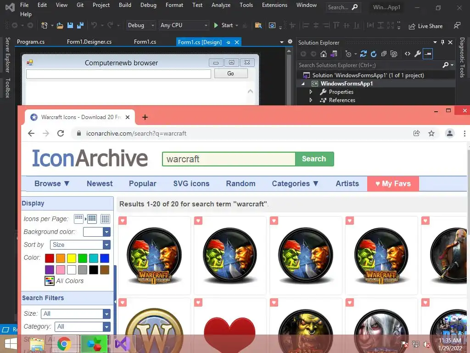
Task: Open Extensions menu in Visual Studio
Action: 274,5
